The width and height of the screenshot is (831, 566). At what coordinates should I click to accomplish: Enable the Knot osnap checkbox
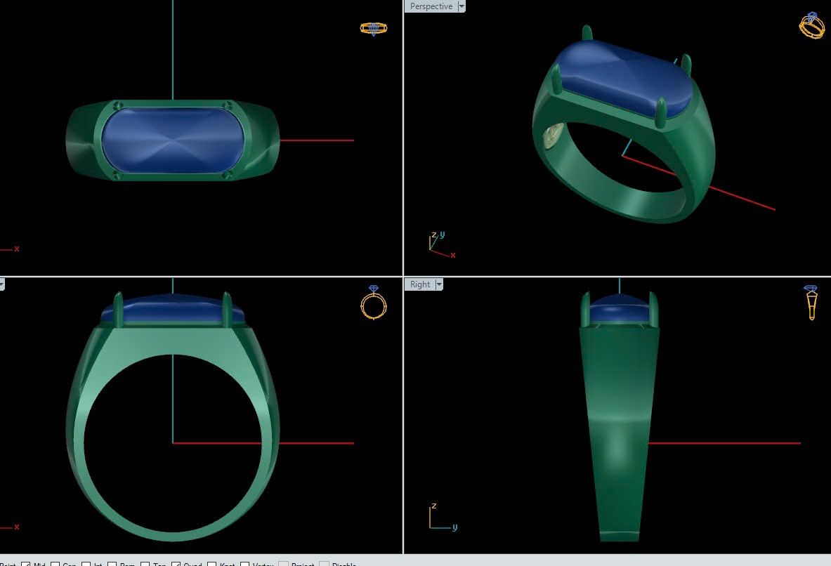pyautogui.click(x=211, y=565)
